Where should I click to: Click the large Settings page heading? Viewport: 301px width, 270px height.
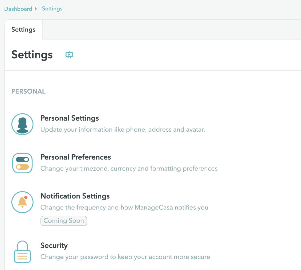click(x=32, y=55)
